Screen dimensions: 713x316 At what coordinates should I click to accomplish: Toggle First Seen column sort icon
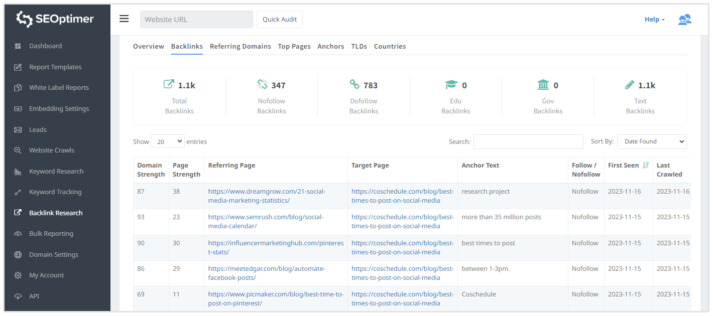[x=646, y=166]
